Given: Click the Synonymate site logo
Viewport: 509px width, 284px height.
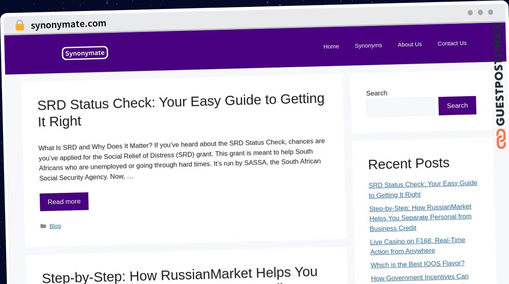Looking at the screenshot, I should [x=85, y=53].
